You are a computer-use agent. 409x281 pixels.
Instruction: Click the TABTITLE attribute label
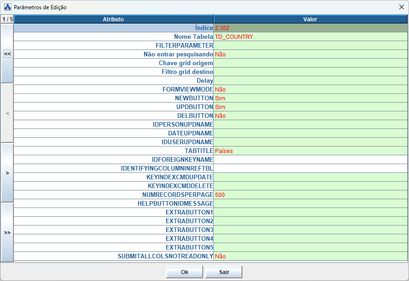tap(199, 151)
